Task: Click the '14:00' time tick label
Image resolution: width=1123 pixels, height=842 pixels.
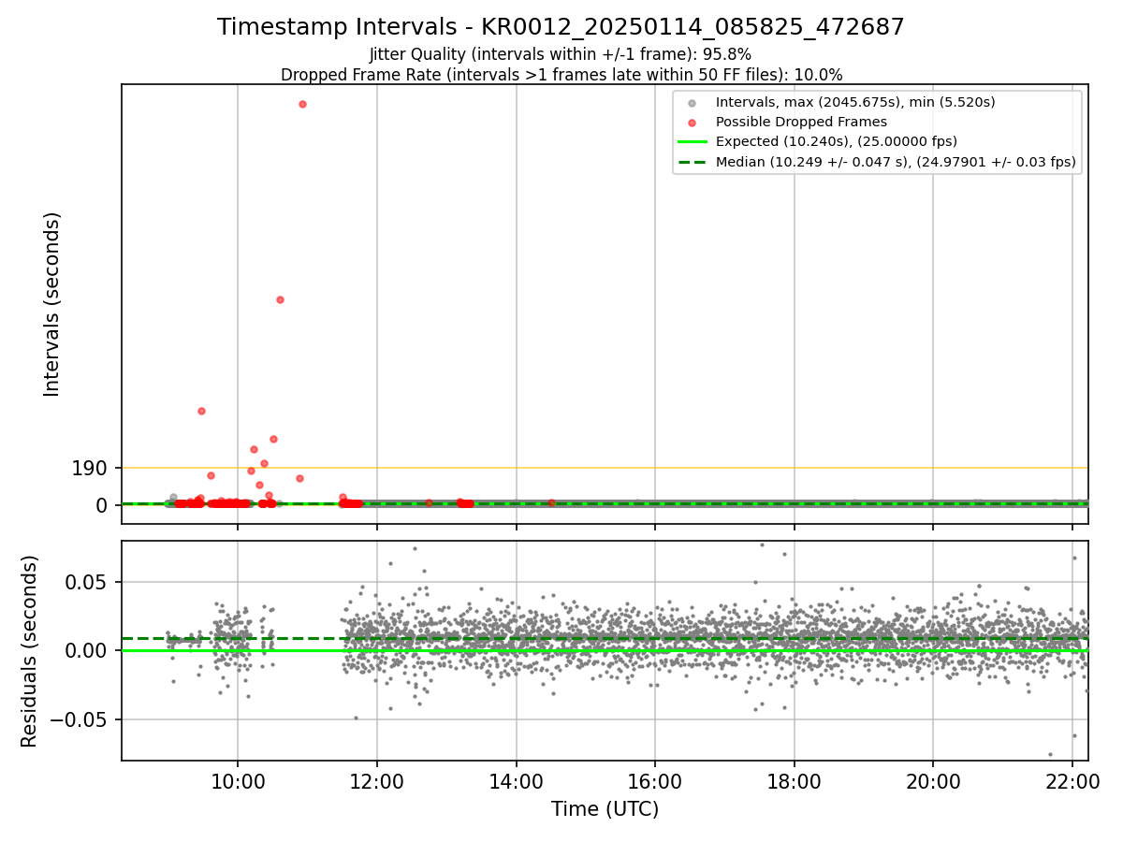Action: (517, 782)
